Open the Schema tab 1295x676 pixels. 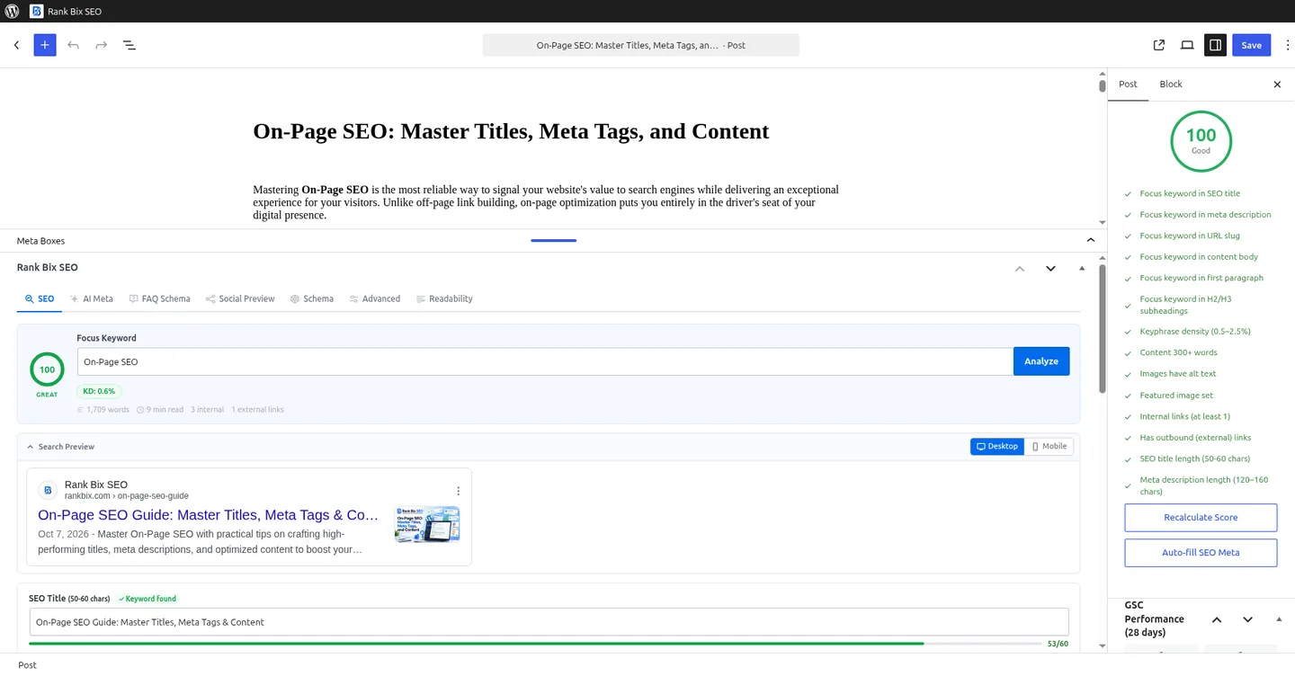(x=312, y=298)
